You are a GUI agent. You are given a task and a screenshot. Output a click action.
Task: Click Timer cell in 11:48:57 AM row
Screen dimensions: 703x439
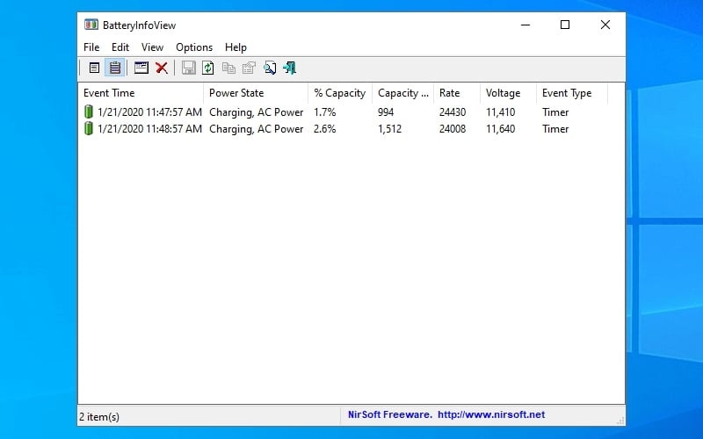point(555,129)
